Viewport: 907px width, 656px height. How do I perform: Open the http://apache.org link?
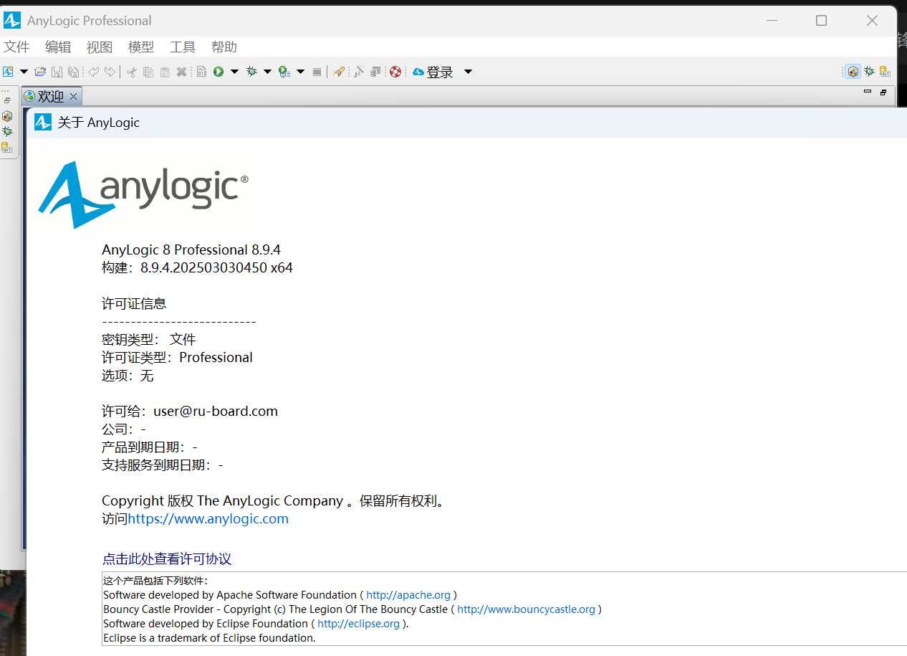[x=408, y=595]
